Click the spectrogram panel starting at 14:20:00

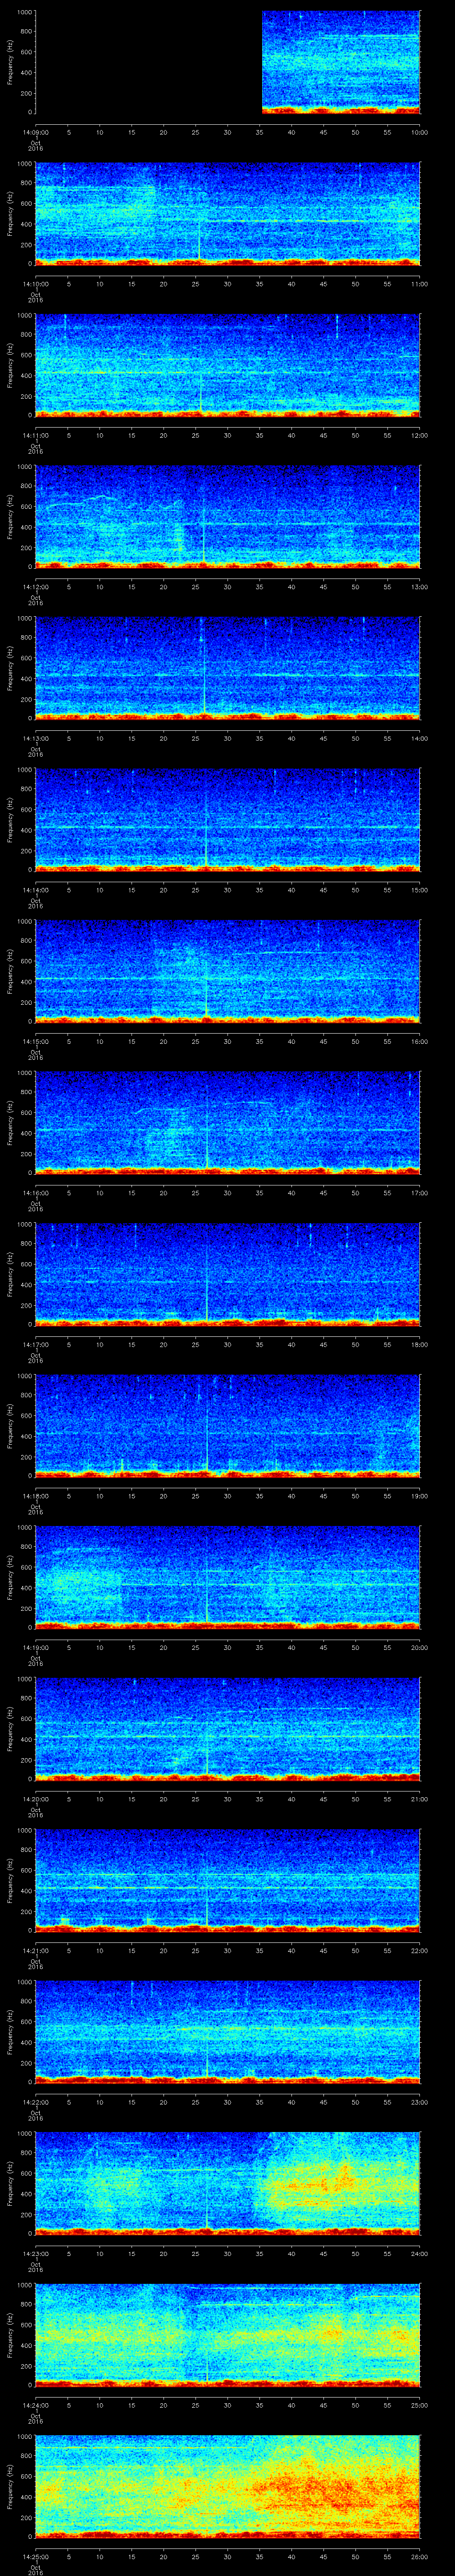pyautogui.click(x=227, y=1729)
